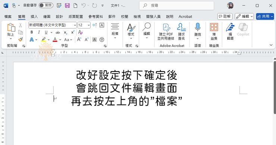Increase font size with A up icon
Screen dimensions: 276x145
point(79,40)
